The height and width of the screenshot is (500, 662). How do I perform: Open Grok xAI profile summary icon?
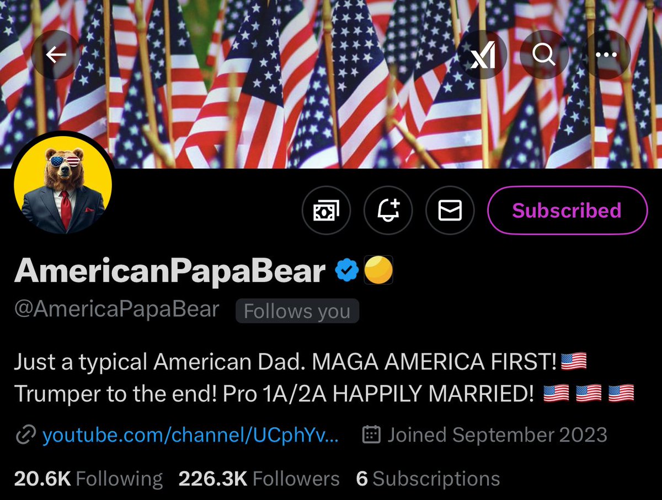(483, 55)
